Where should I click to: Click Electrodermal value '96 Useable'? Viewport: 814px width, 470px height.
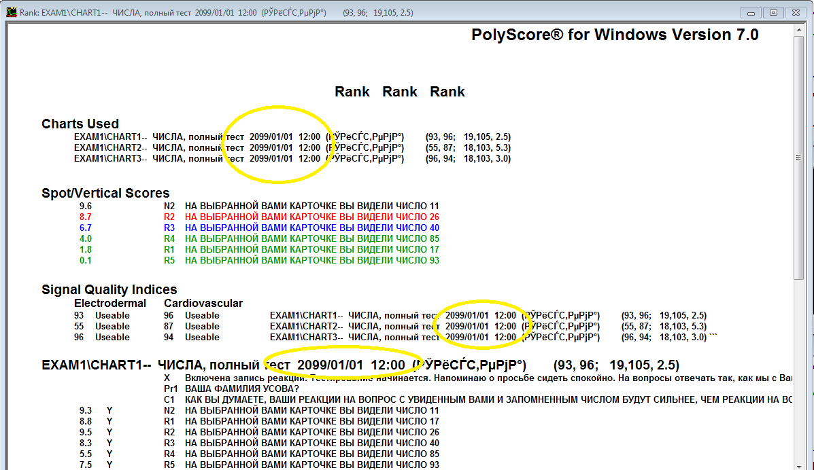(102, 337)
